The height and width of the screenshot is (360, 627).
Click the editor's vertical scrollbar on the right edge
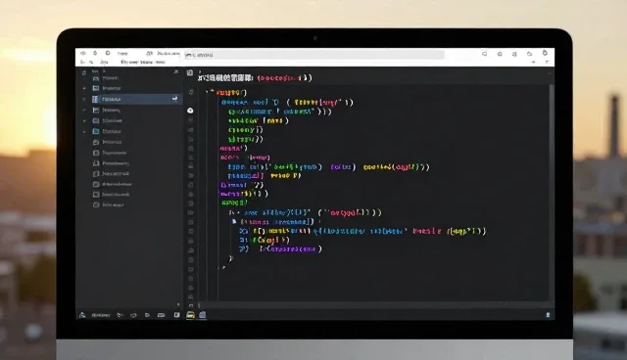(x=552, y=192)
